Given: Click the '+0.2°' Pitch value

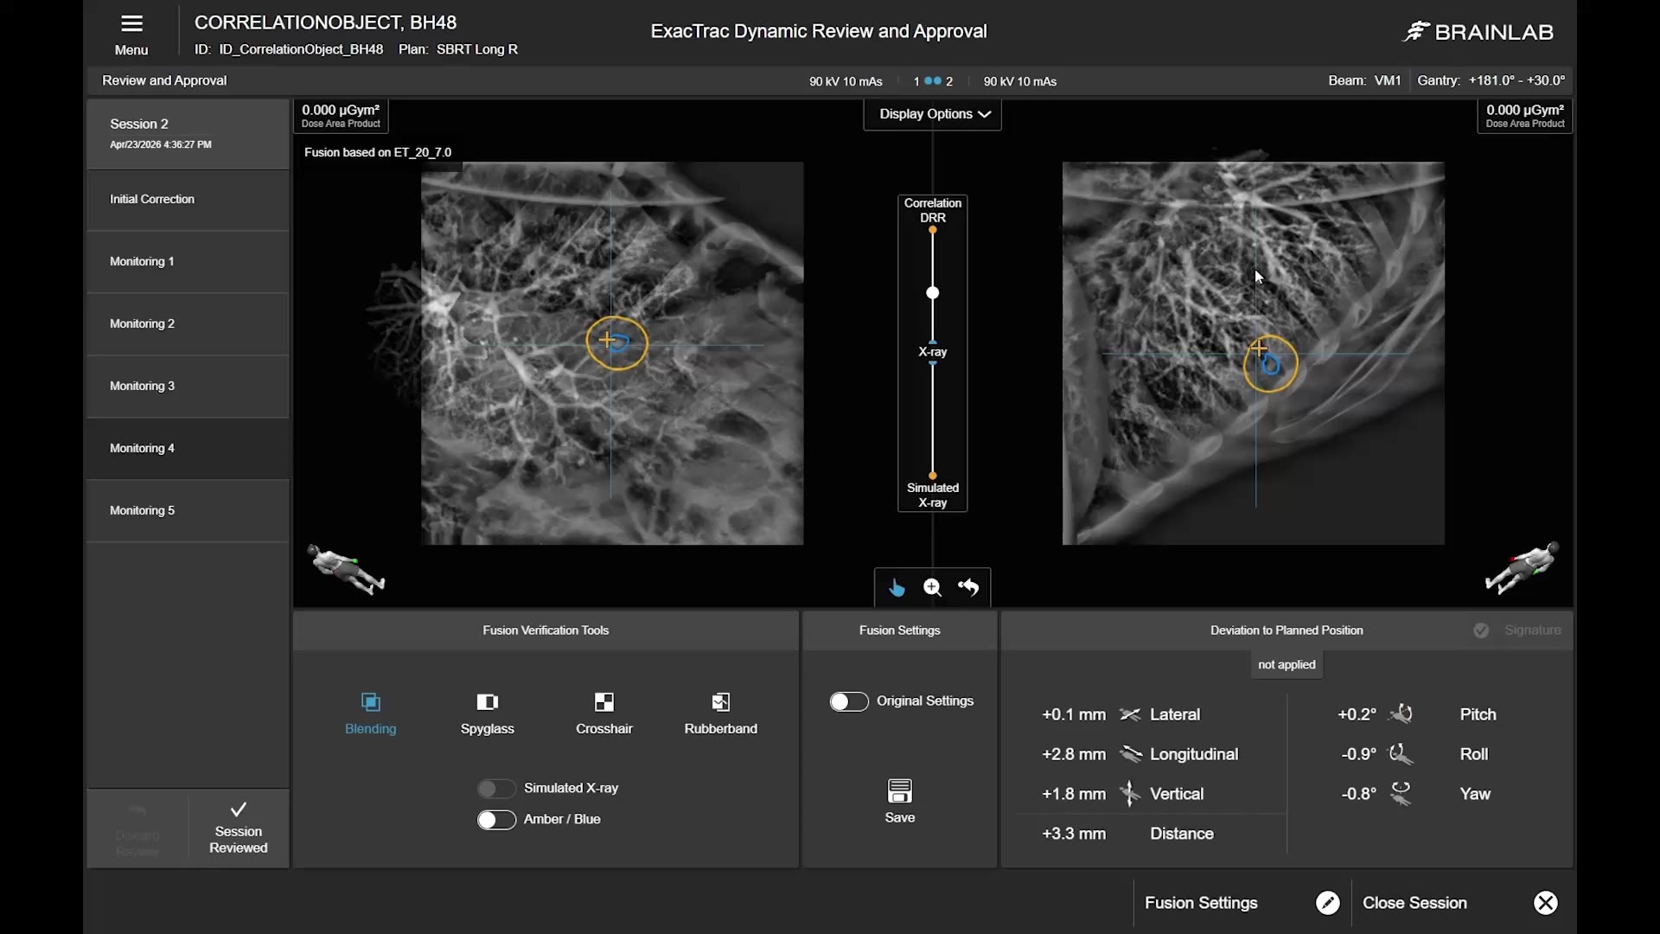Looking at the screenshot, I should coord(1357,714).
